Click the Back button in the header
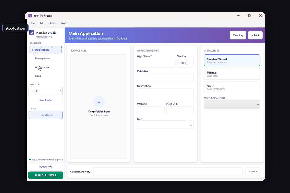Screen dimensions: 290x193 (x=255, y=35)
